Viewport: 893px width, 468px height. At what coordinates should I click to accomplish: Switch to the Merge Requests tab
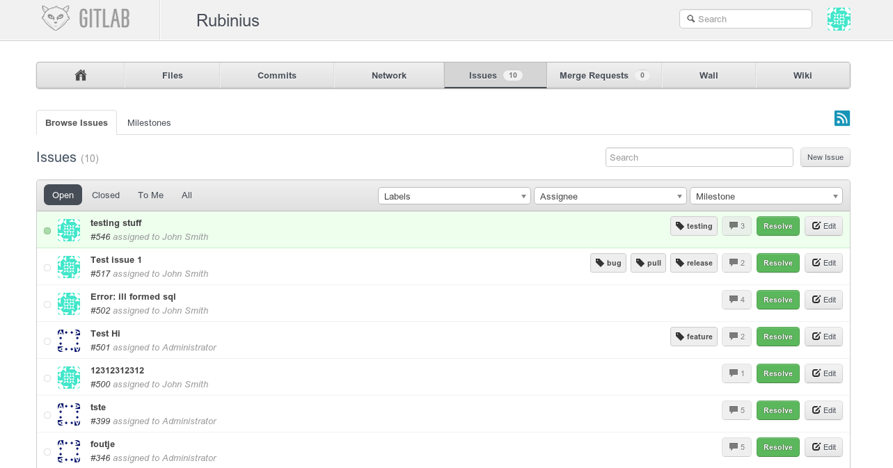click(x=603, y=75)
